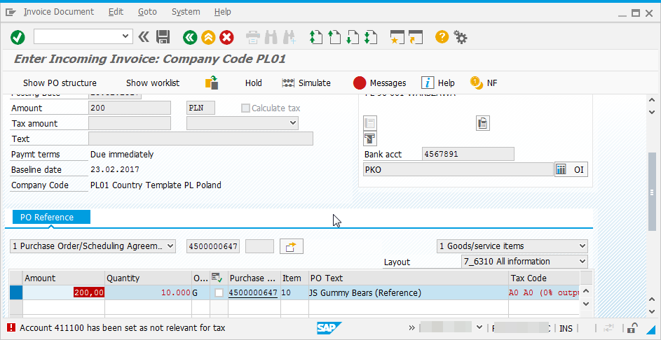The height and width of the screenshot is (340, 661).
Task: Toggle the Calculate tax checkbox
Action: coord(245,108)
